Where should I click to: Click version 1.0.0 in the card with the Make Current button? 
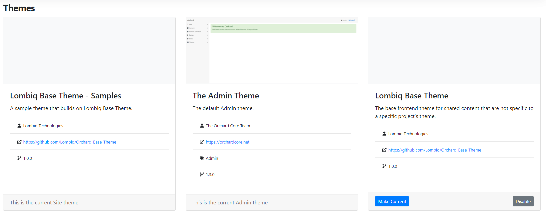393,166
